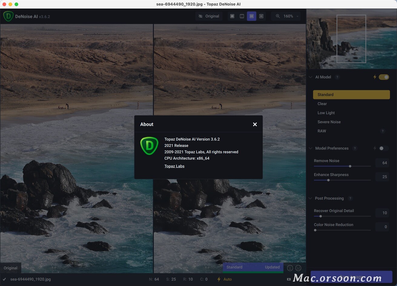
Task: Click the Remove Noise value field 64
Action: [382, 163]
